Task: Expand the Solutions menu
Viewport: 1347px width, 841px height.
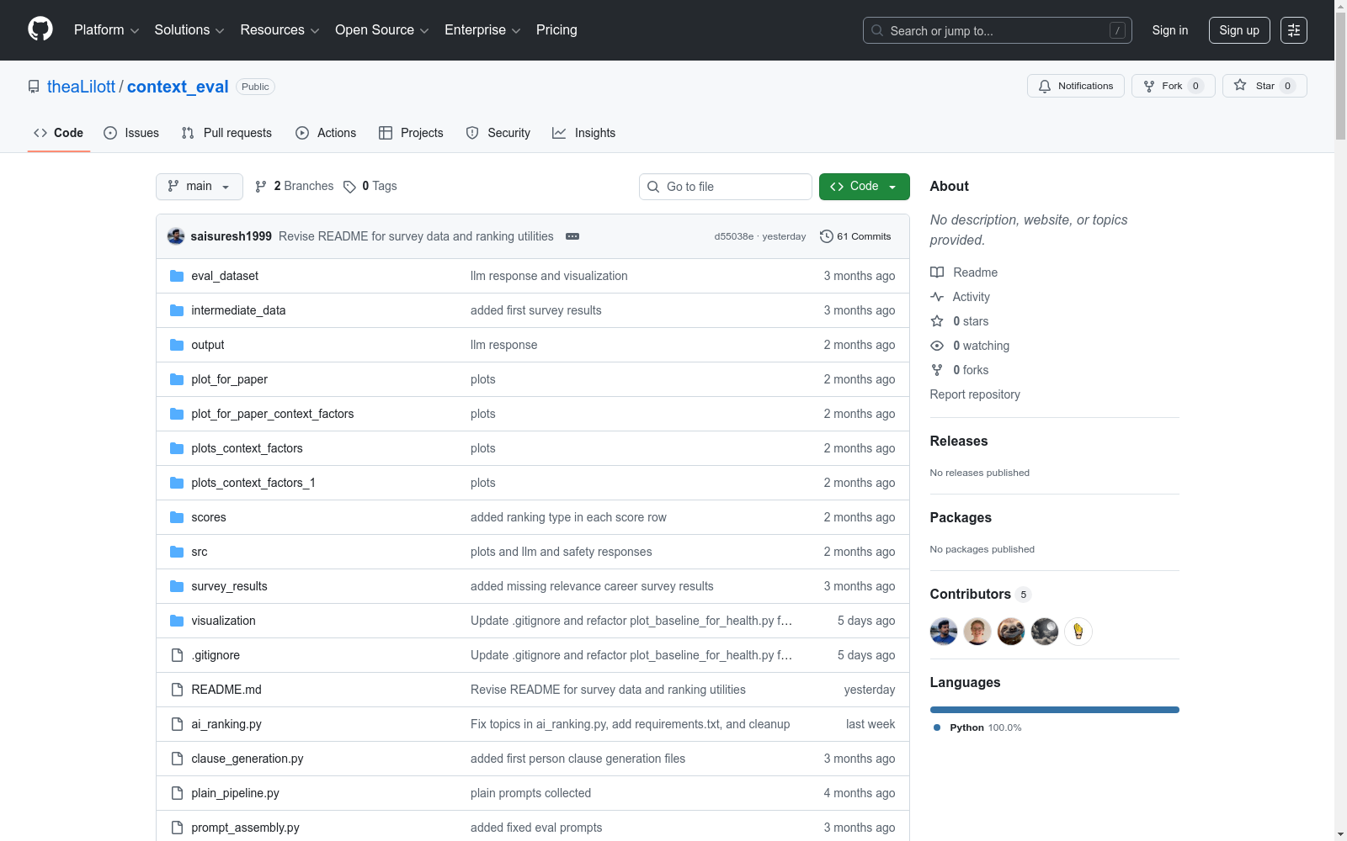Action: pyautogui.click(x=189, y=30)
